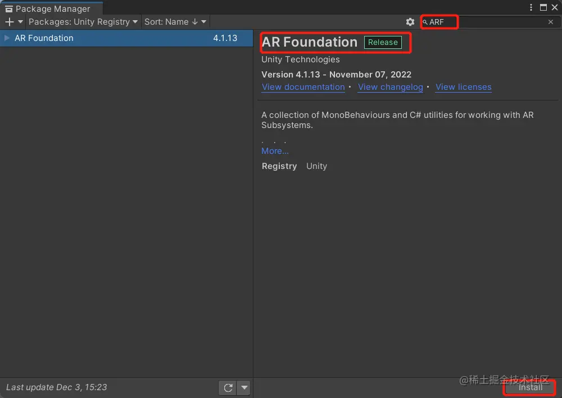Open the window three-dot options menu
Screen dimensions: 562x398
tap(531, 7)
